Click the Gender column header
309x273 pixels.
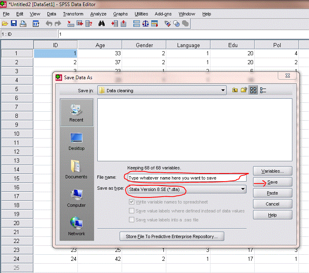[144, 45]
